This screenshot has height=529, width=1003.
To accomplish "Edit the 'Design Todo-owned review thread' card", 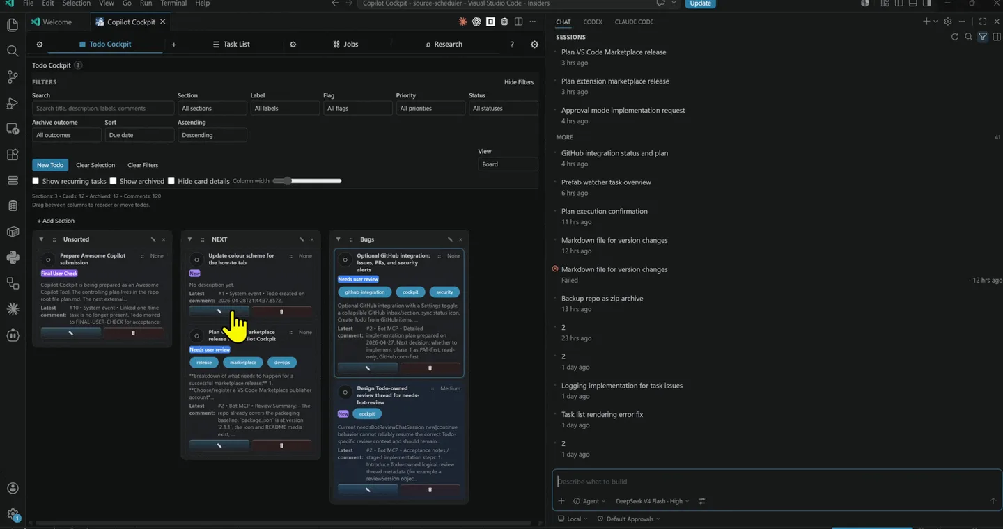I will click(x=367, y=489).
